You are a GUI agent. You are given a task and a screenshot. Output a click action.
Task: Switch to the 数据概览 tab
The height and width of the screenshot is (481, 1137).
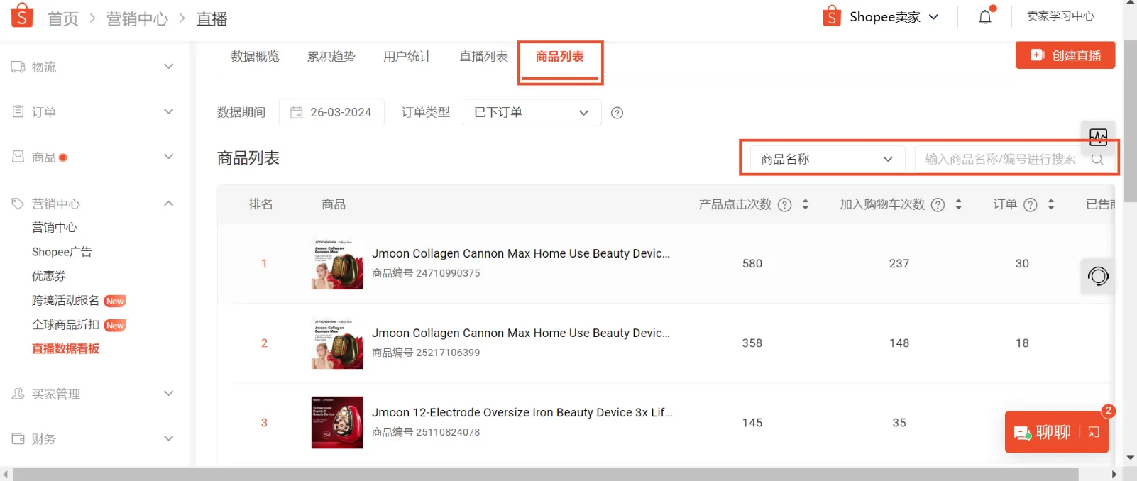click(x=255, y=57)
